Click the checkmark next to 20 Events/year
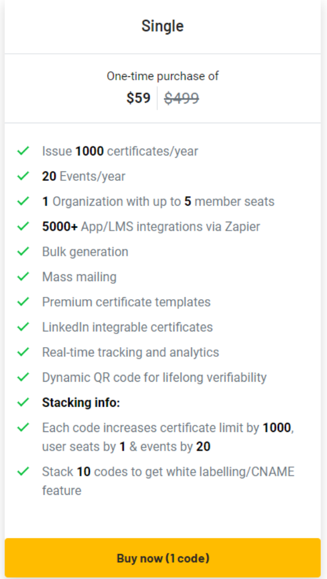Viewport: 327px width, 579px height. (23, 176)
